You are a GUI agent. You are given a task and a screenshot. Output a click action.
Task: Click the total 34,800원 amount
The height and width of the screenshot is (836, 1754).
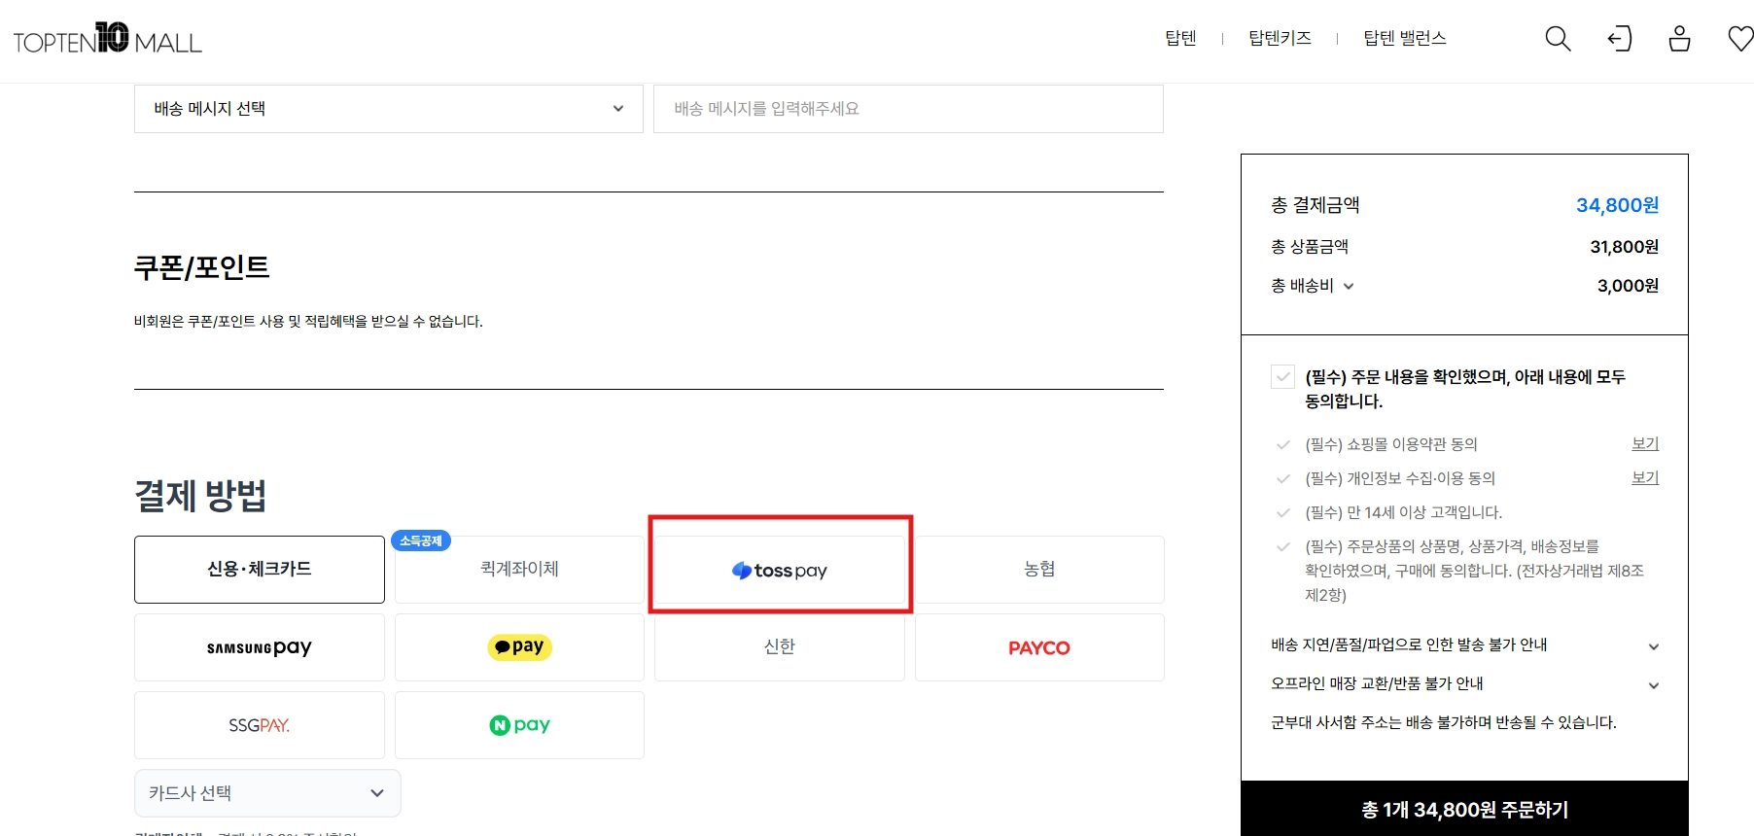[1617, 205]
